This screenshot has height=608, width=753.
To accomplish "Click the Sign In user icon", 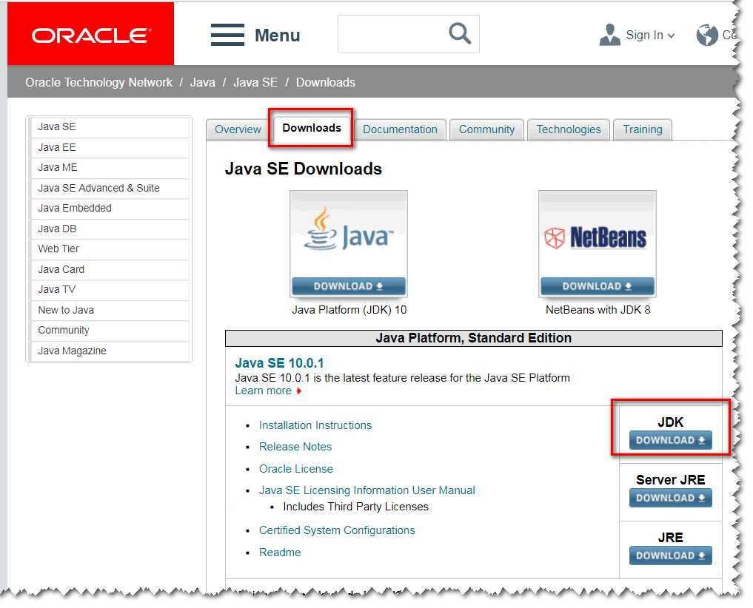I will tap(610, 35).
